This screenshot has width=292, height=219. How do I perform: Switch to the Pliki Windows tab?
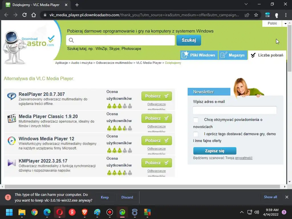point(199,55)
